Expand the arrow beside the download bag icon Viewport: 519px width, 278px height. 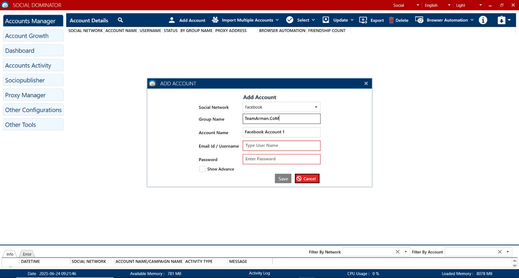[509, 20]
